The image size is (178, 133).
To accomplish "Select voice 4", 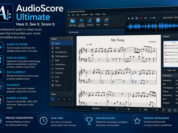I will pyautogui.click(x=70, y=99).
